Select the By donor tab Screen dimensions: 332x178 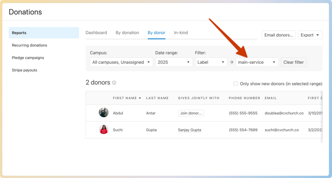click(x=156, y=33)
